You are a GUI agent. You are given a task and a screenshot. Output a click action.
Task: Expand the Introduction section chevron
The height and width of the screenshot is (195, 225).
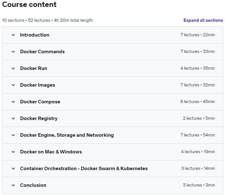pos(13,35)
